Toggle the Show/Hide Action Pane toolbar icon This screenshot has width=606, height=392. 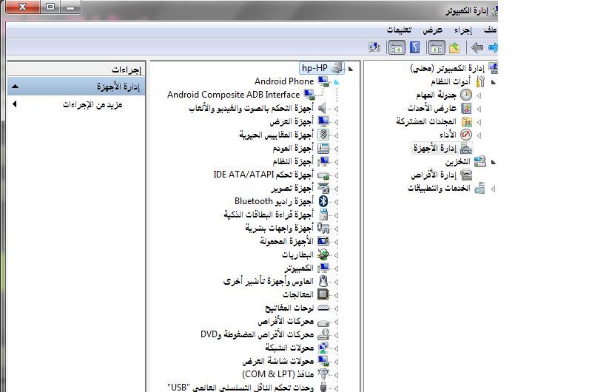(397, 48)
